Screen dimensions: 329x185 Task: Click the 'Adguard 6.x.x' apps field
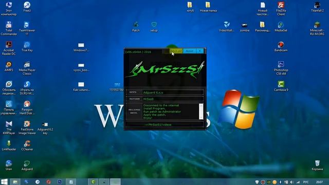pos(173,92)
